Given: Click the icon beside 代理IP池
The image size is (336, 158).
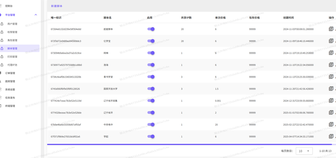Looking at the screenshot, I should coord(2,65).
